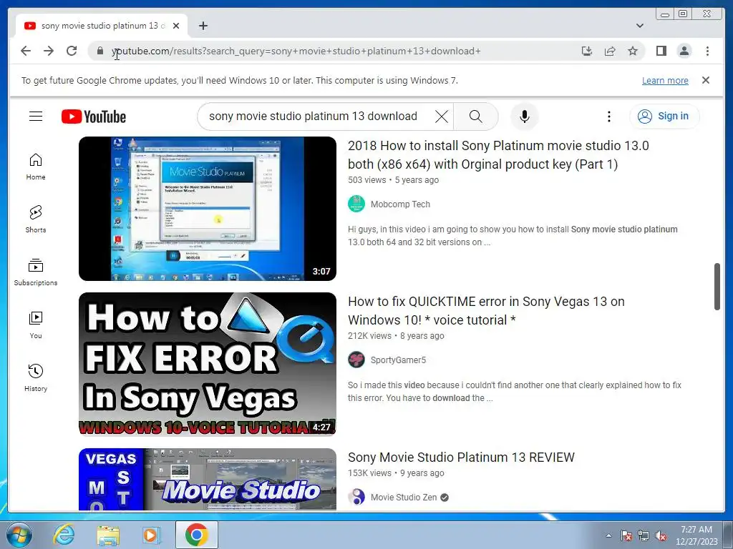Clear the YouTube search box text
This screenshot has height=549, width=733.
pos(441,117)
